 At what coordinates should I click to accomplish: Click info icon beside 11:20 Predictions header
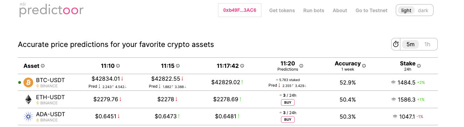pos(301,66)
